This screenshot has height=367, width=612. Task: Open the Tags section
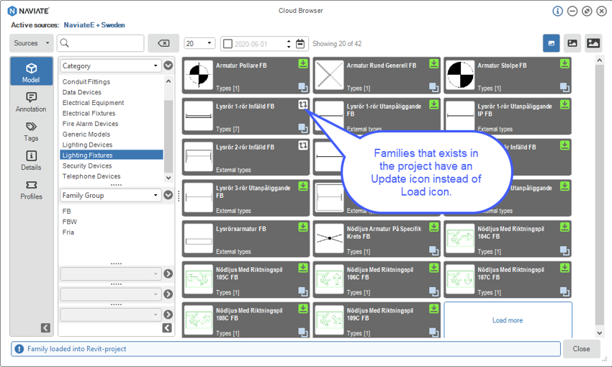point(31,132)
